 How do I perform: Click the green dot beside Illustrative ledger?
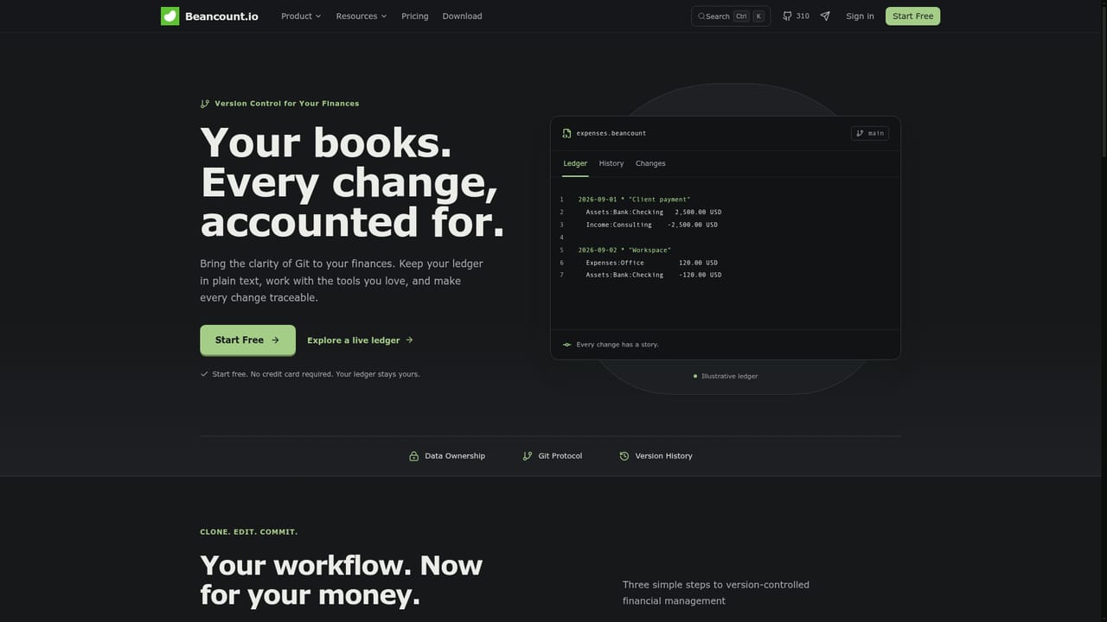coord(695,377)
